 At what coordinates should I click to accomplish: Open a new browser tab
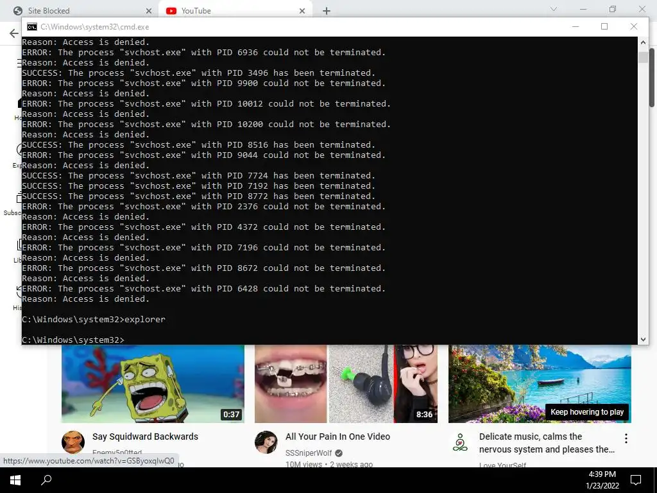pyautogui.click(x=327, y=11)
